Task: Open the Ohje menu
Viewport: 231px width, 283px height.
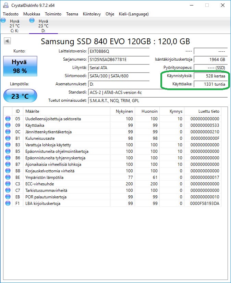Action: click(x=110, y=14)
